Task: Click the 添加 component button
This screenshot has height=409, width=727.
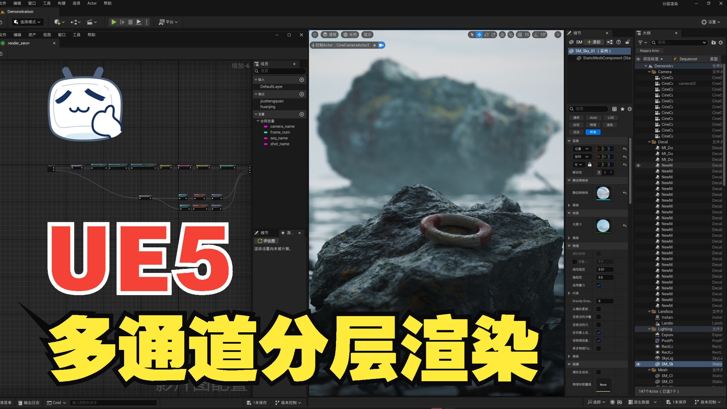Action: pos(594,42)
